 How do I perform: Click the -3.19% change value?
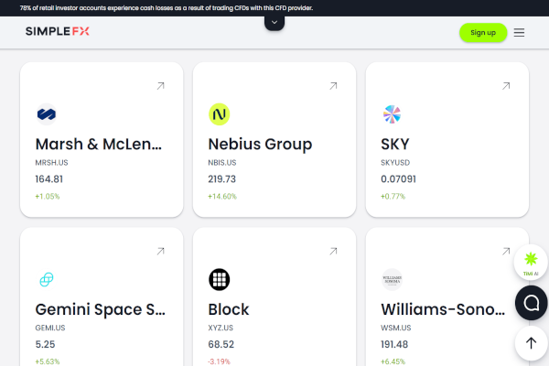pos(220,361)
